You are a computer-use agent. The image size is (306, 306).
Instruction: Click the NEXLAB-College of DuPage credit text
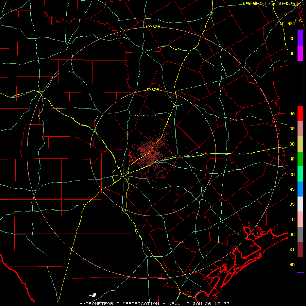(x=271, y=4)
